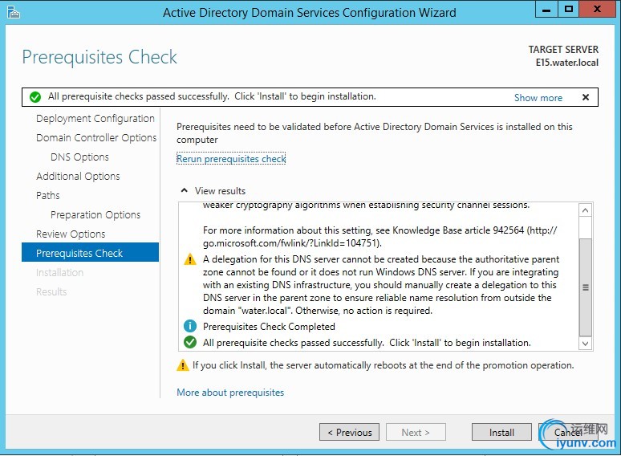The width and height of the screenshot is (621, 456).
Task: Open the DNS Options step
Action: [79, 157]
